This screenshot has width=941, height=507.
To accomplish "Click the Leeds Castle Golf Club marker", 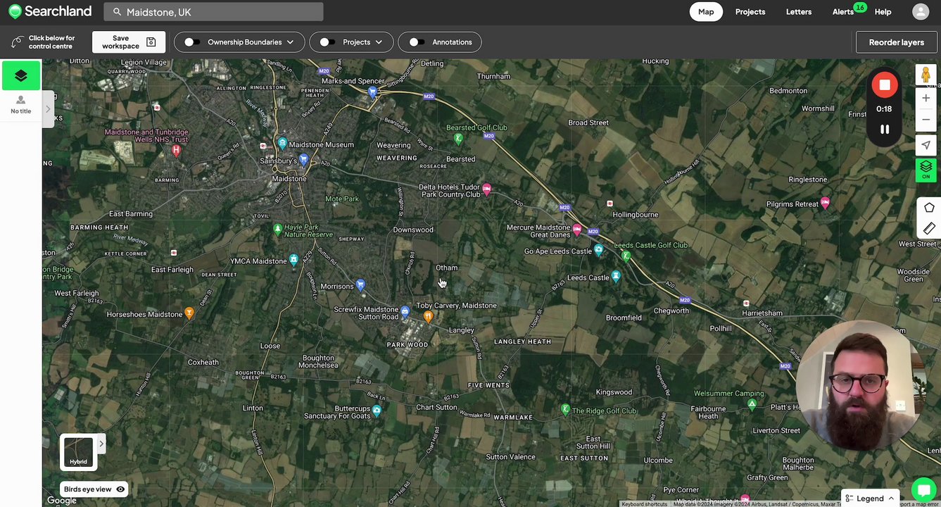I will point(626,255).
